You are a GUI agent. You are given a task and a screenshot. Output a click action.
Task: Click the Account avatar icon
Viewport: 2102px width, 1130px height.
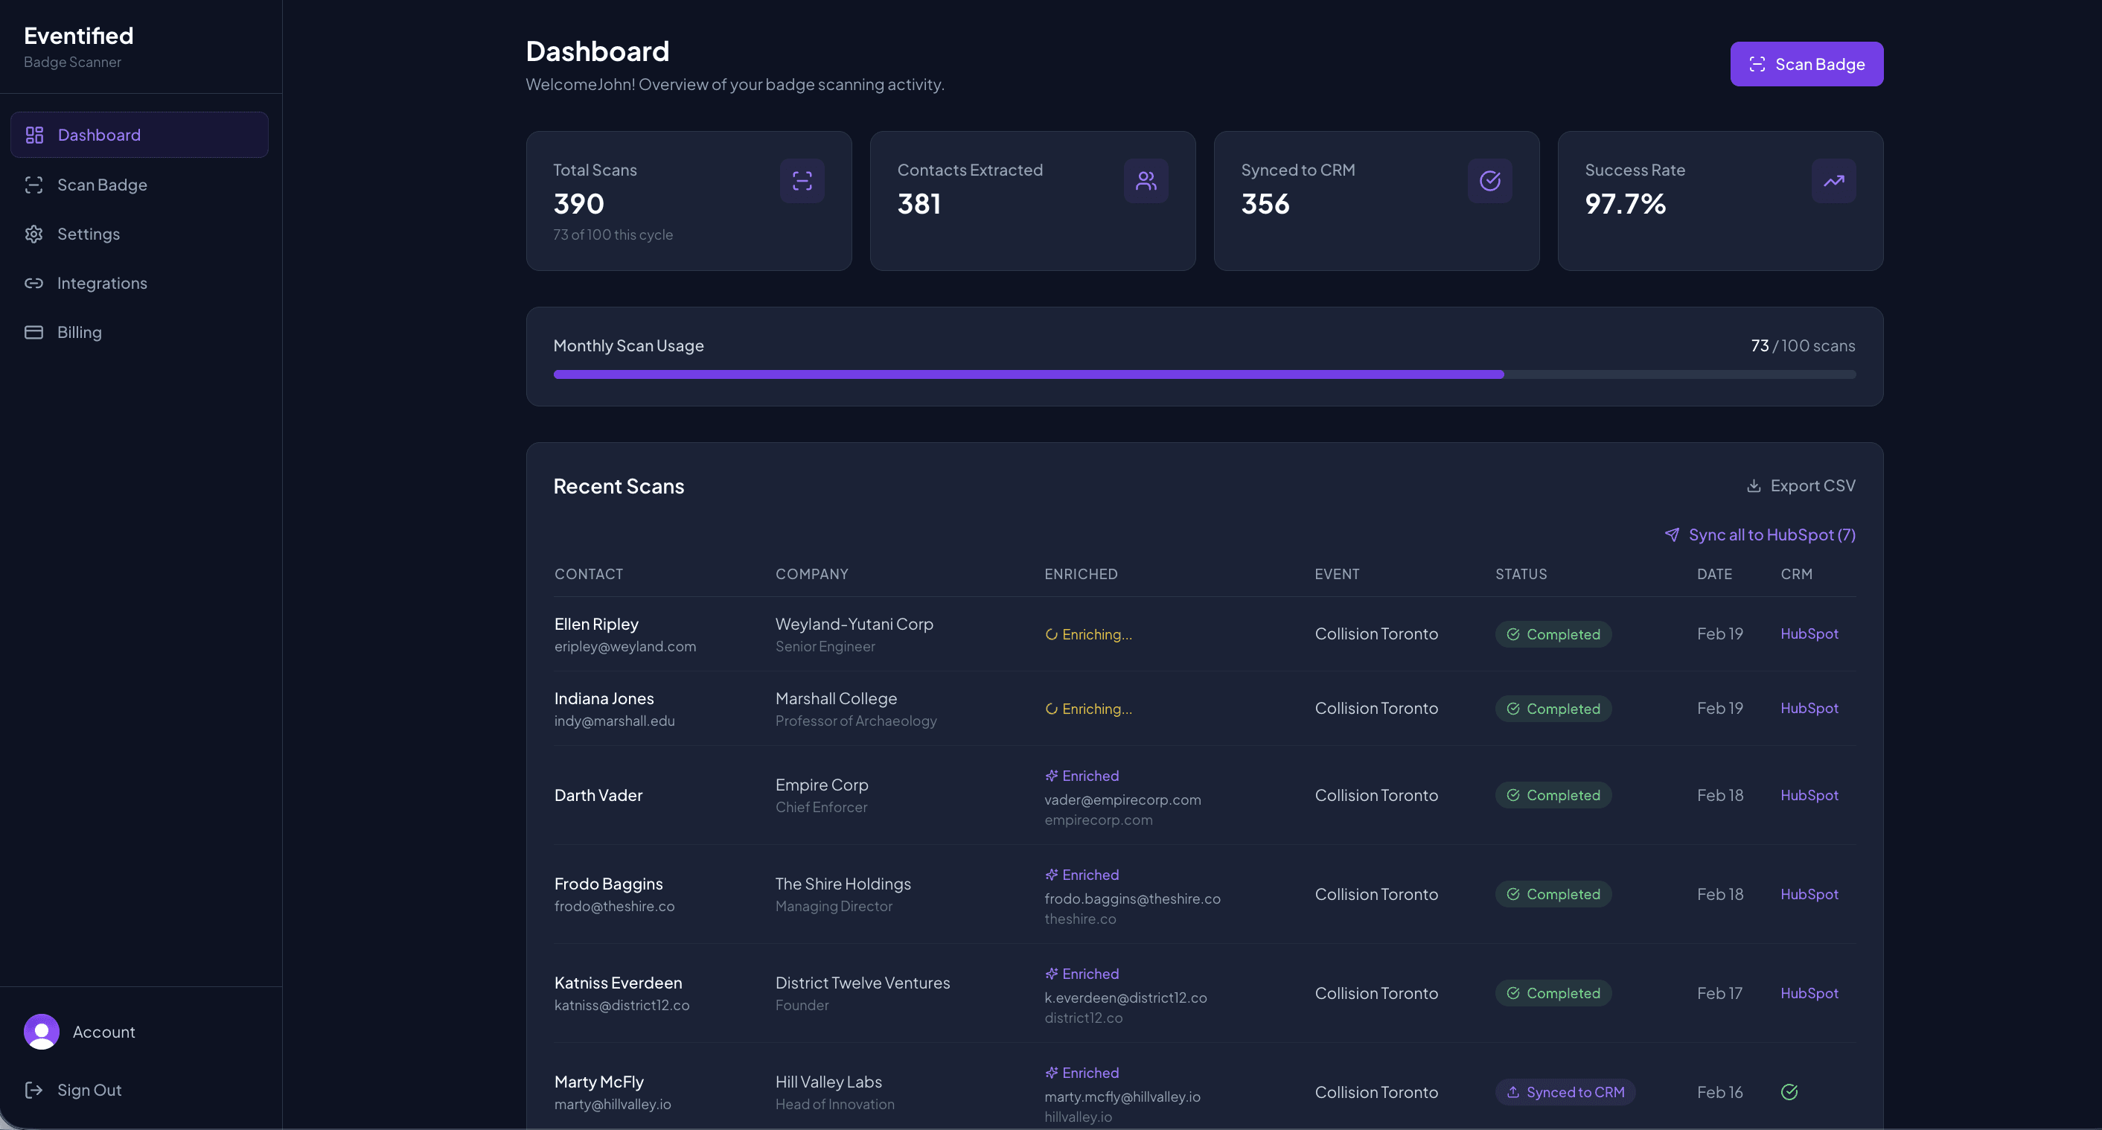tap(42, 1031)
